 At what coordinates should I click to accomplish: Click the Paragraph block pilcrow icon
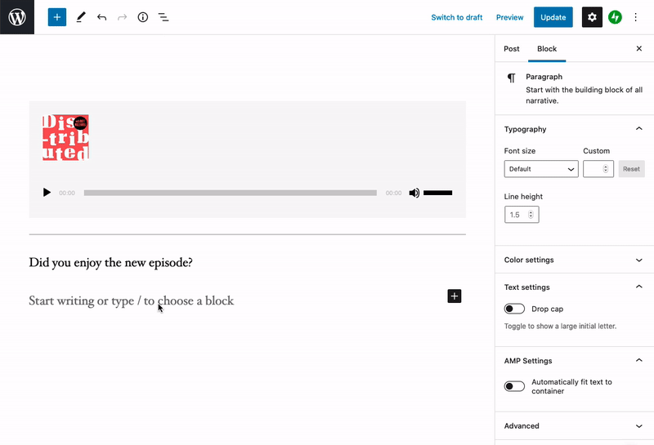pyautogui.click(x=512, y=78)
